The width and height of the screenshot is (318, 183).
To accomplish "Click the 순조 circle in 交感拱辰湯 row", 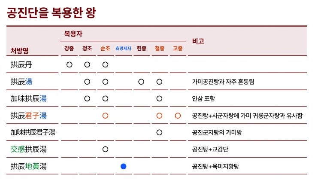I will coord(105,149).
